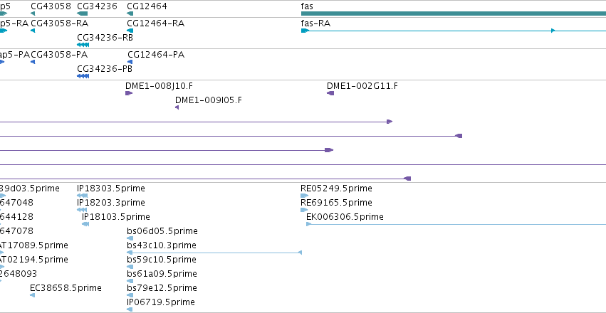Click the CG34236-RB transcript arrows
The image size is (606, 313).
[x=83, y=45]
